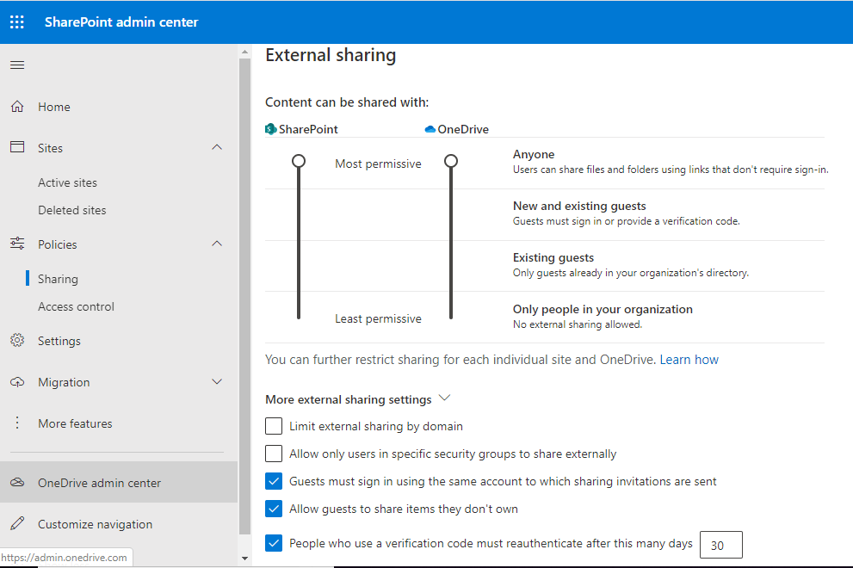Click Customize navigation

click(x=96, y=524)
